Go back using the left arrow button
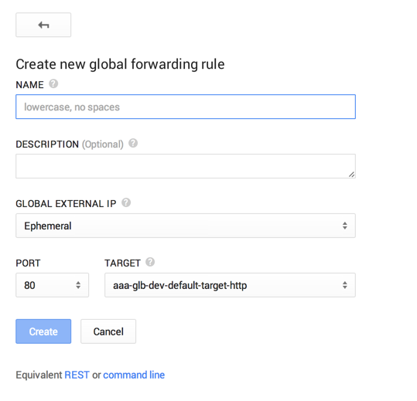Viewport: 417px width, 401px height. coord(43,25)
